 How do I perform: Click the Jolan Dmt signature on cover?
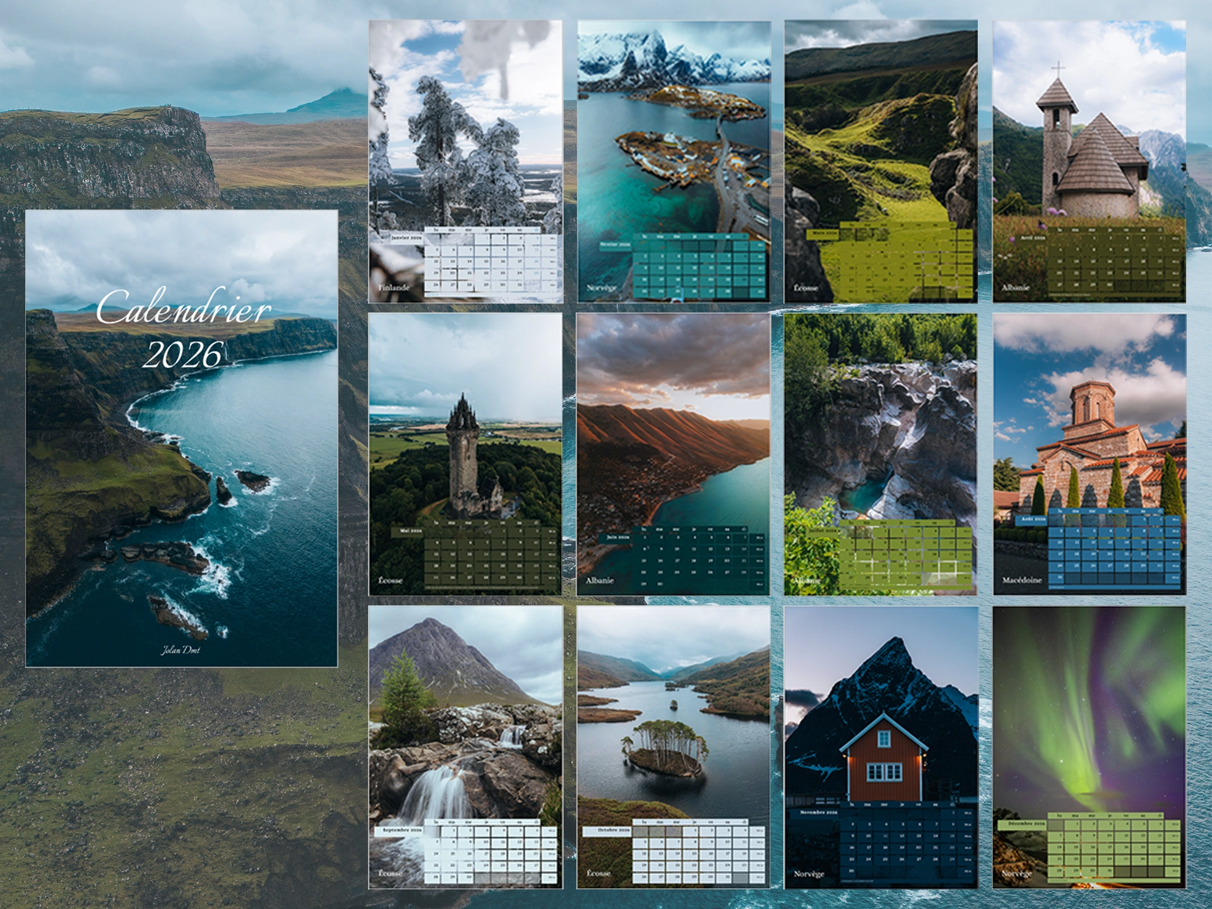tap(181, 650)
